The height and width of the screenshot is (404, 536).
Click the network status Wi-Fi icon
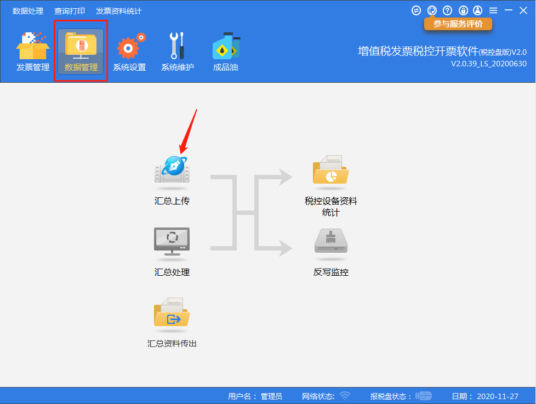(345, 396)
